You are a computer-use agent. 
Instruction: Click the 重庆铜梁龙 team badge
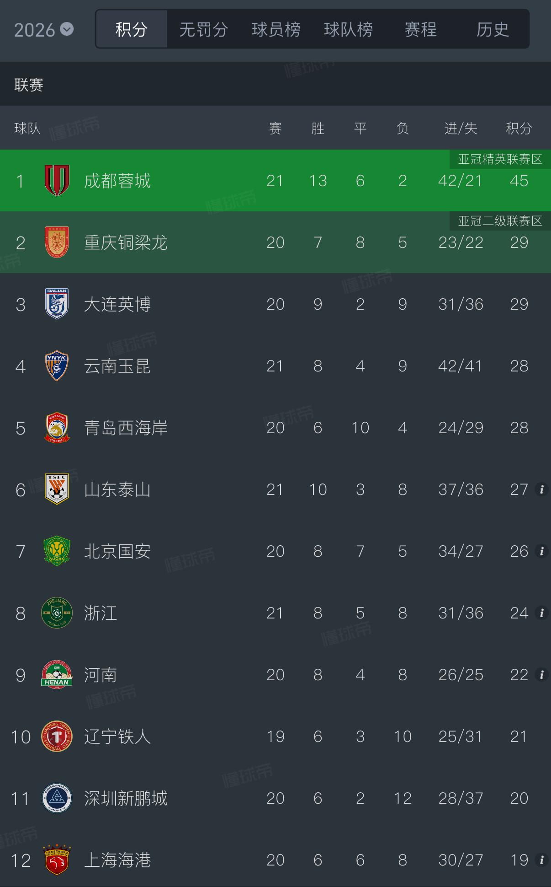click(x=57, y=242)
